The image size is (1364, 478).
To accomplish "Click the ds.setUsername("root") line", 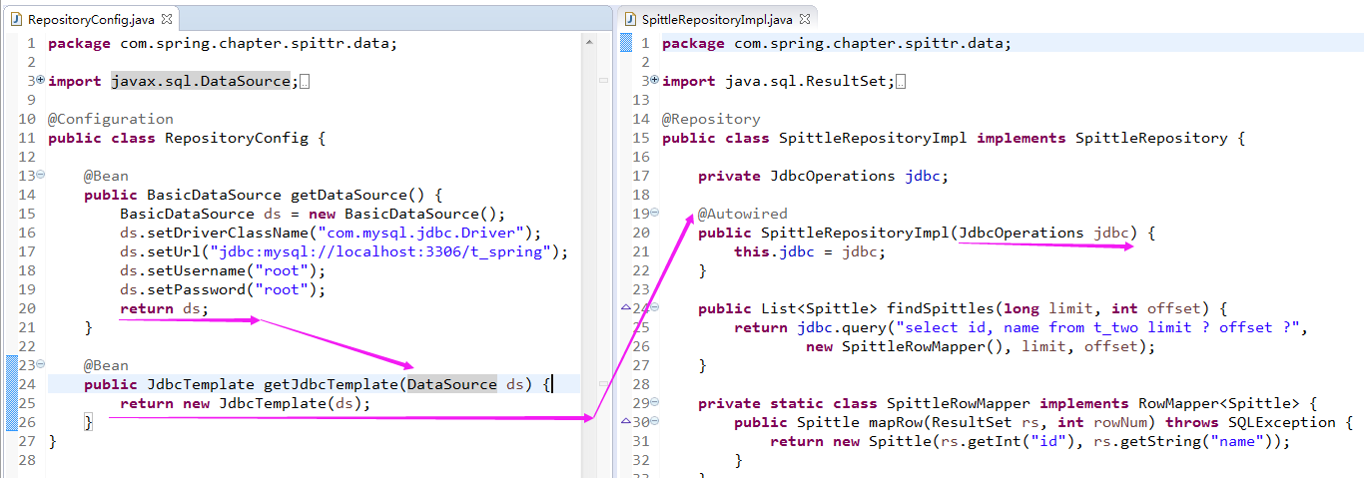I will (223, 270).
